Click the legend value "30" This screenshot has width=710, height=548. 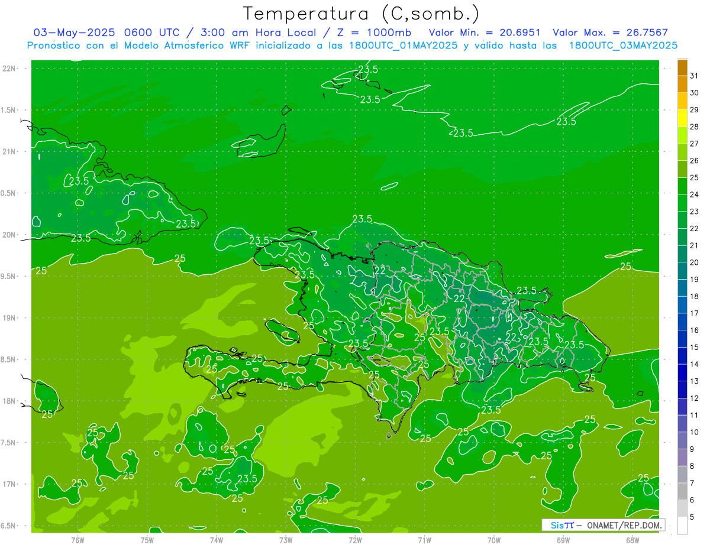(695, 93)
